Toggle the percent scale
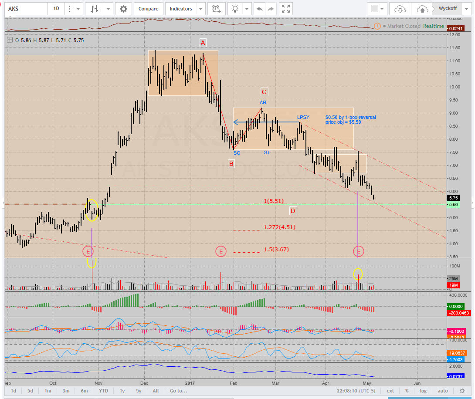 407,391
